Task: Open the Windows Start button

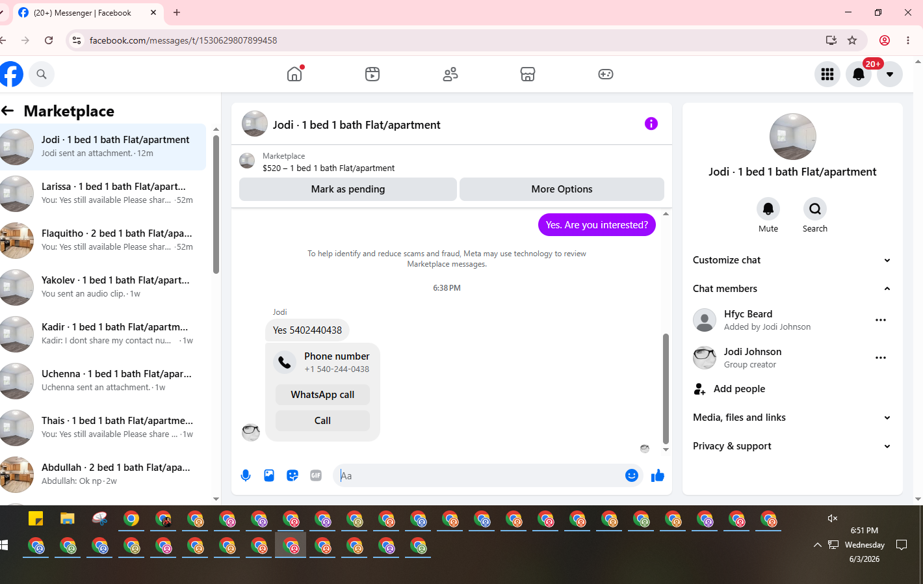Action: [4, 545]
